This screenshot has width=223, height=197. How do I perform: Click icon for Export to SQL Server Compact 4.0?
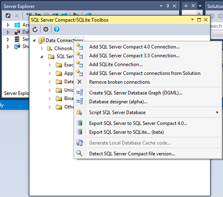(80, 123)
